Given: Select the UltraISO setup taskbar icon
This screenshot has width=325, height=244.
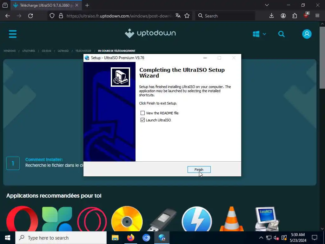Looking at the screenshot, I should coord(162,238).
